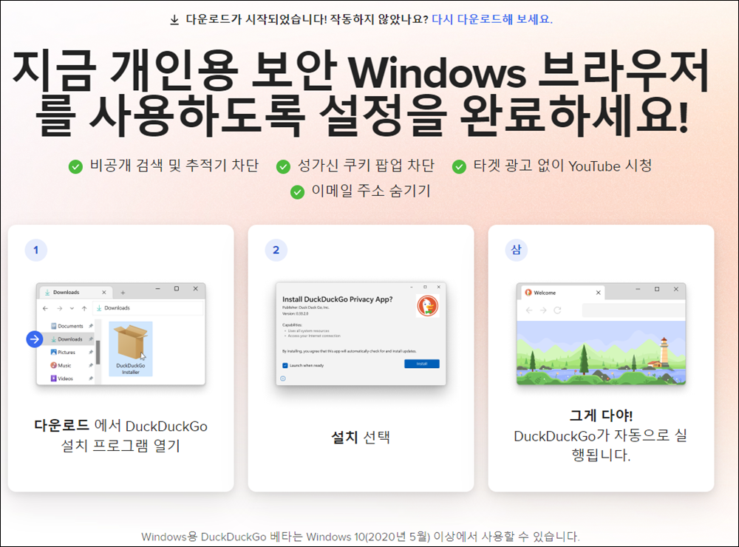Screen dimensions: 739x547
Task: Click the '설치 선택' caption under step 2
Action: 361,437
